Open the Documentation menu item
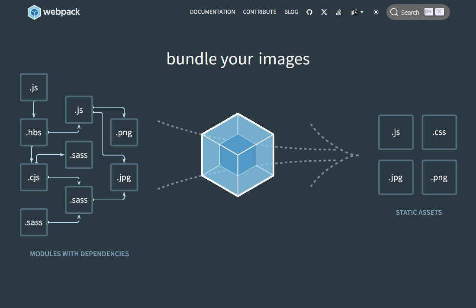 212,12
